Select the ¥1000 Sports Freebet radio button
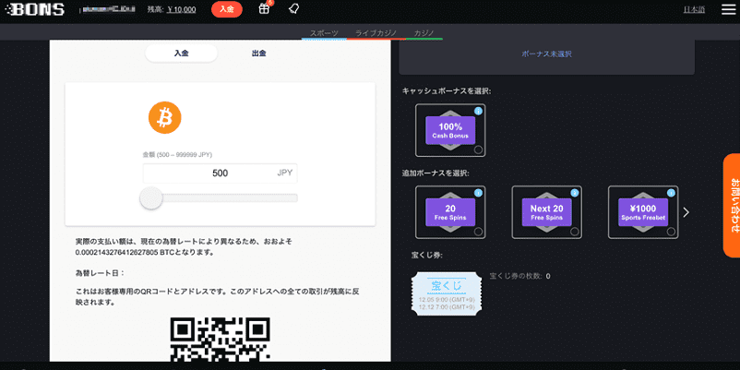740x370 pixels. click(671, 232)
